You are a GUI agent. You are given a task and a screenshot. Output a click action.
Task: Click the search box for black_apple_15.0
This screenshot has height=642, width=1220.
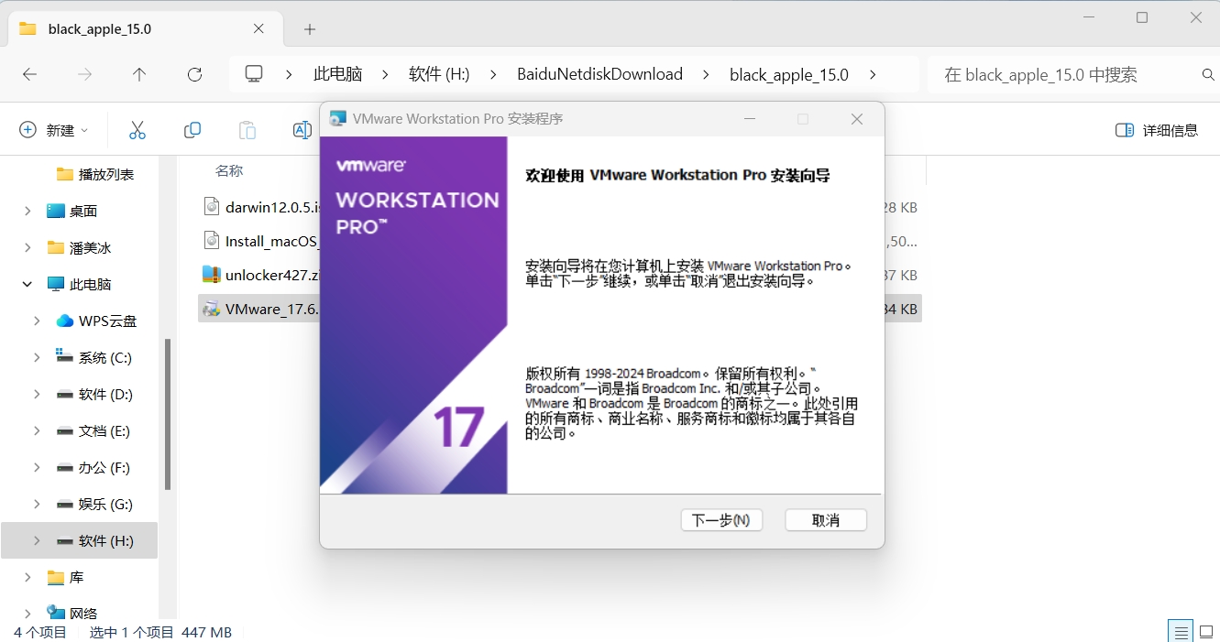pos(1063,74)
